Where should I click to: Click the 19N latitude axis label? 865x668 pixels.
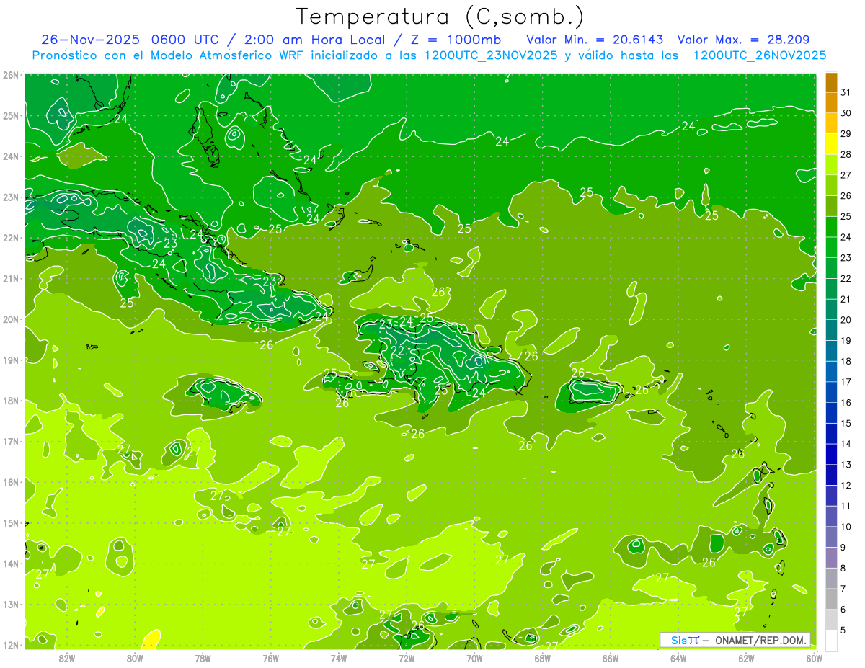pos(11,360)
